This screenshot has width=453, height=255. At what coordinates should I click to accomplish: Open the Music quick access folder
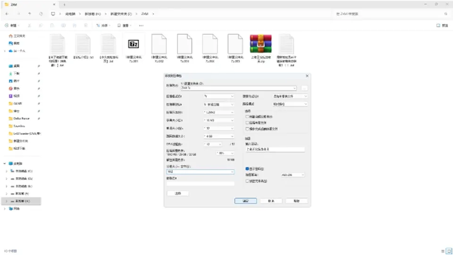(14, 89)
